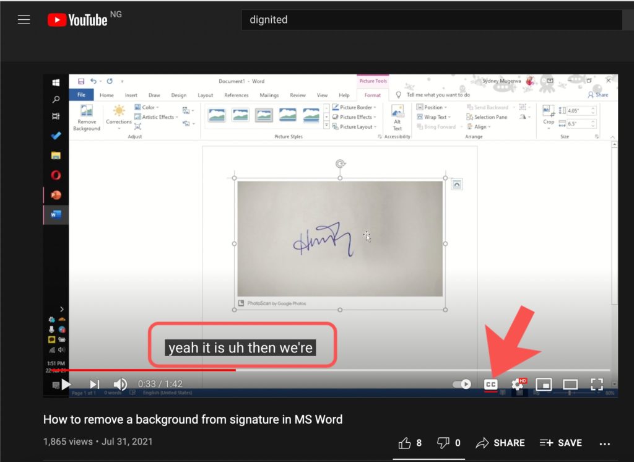
Task: Toggle closed captions off
Action: click(491, 385)
